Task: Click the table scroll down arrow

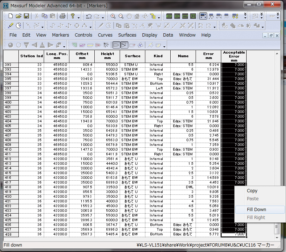Action: point(277,238)
